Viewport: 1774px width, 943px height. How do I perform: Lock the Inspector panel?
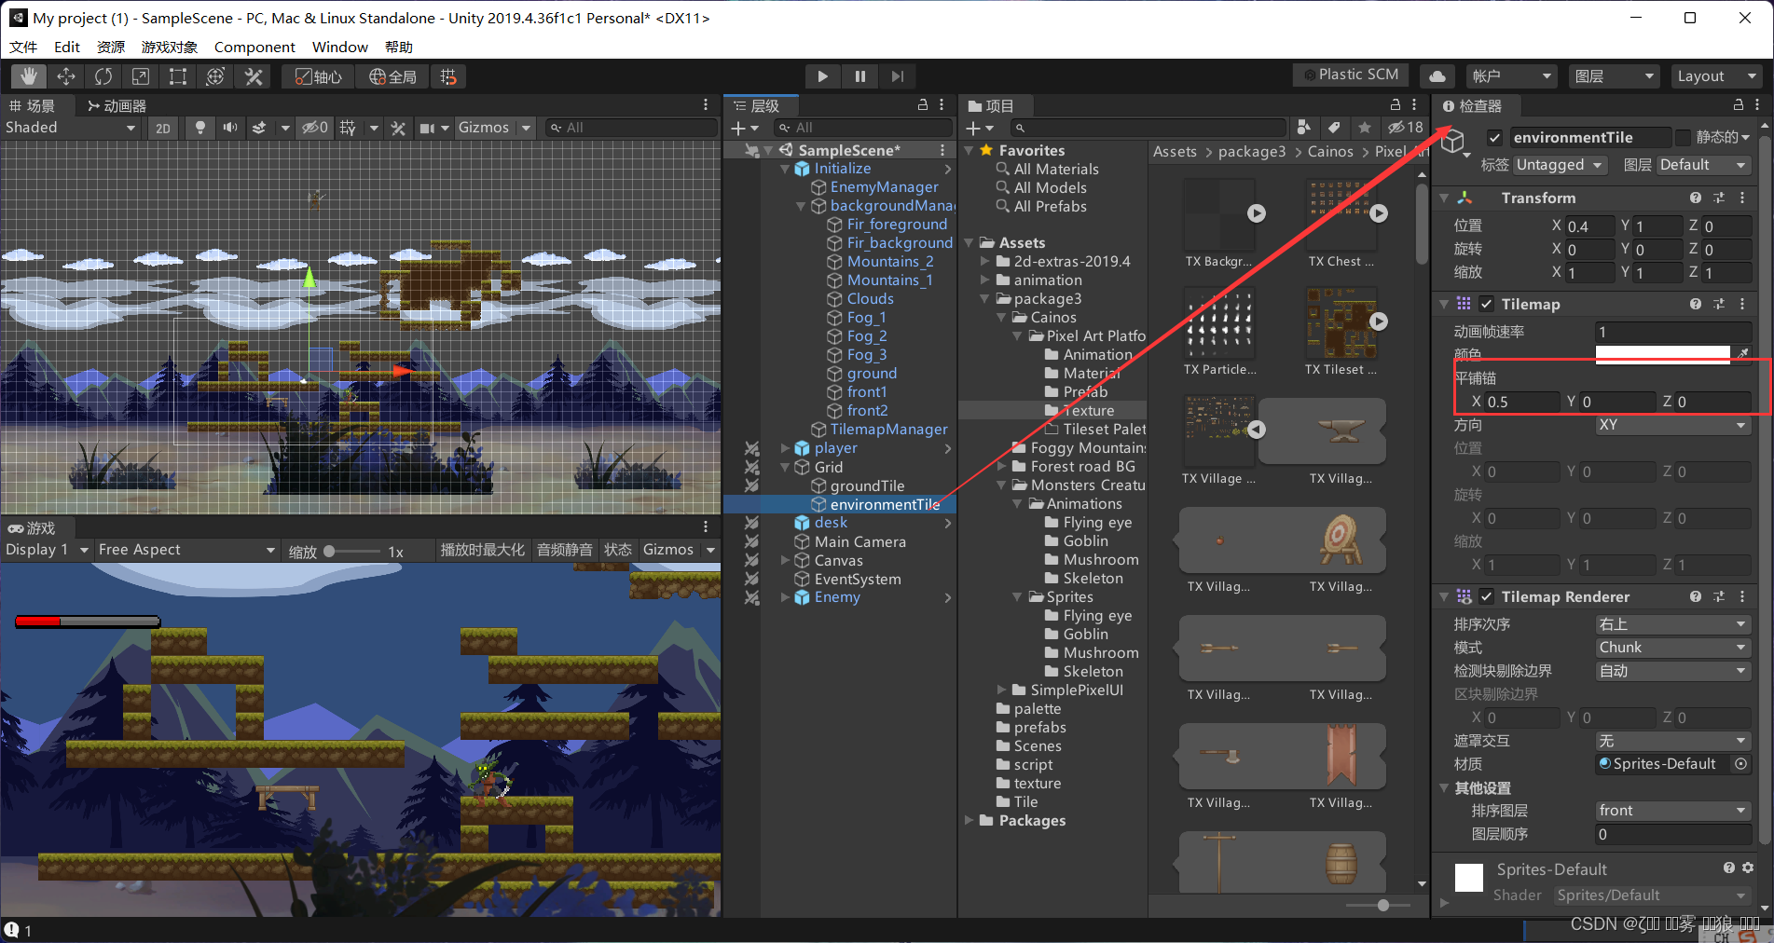(x=1739, y=105)
